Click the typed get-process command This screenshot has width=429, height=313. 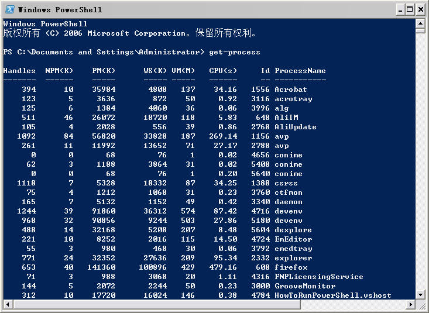(x=235, y=52)
